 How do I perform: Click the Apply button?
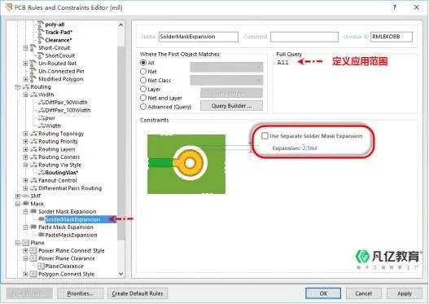coord(405,293)
